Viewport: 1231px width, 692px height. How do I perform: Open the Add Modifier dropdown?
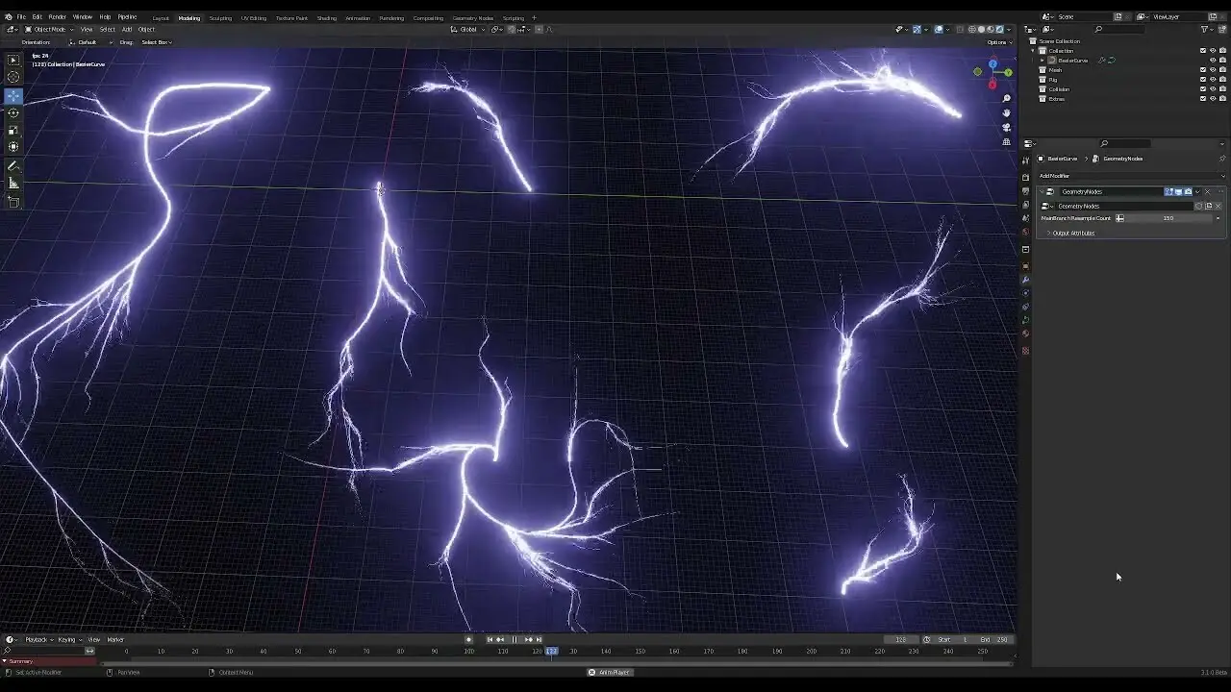1132,176
